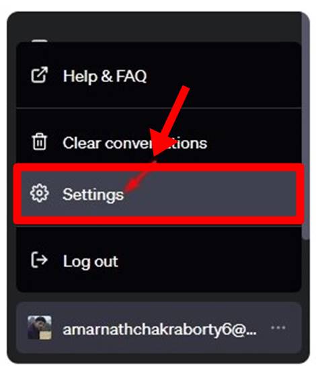Click the gear icon next to Settings
This screenshot has height=370, width=316.
(x=40, y=193)
